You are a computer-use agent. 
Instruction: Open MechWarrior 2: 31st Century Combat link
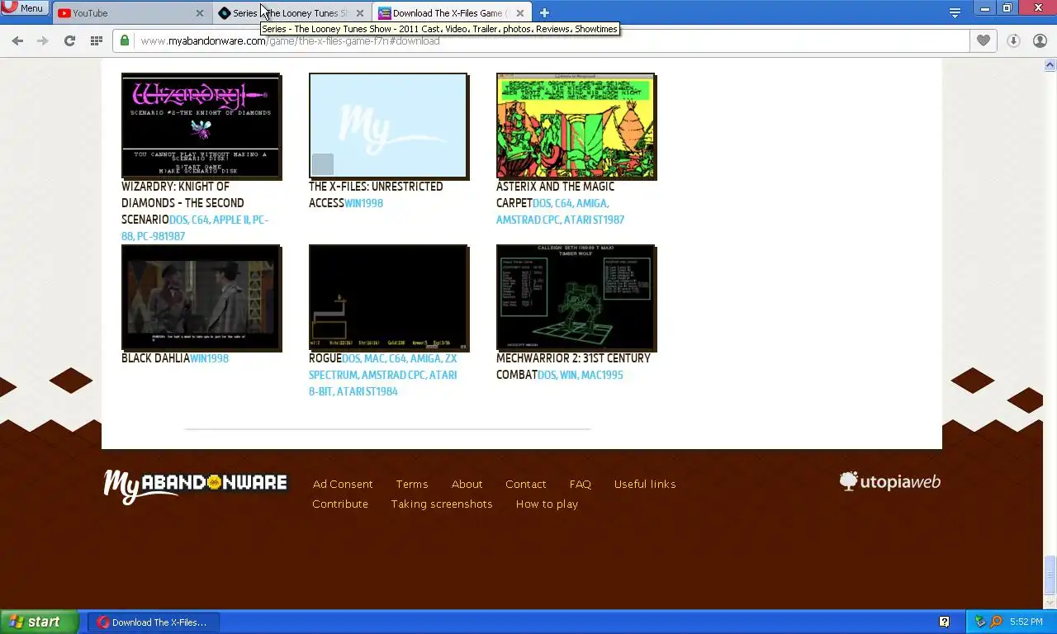click(x=573, y=367)
